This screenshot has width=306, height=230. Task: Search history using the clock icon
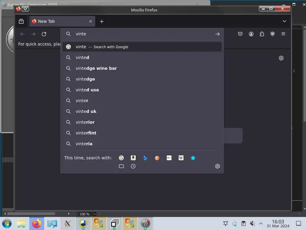[x=133, y=166]
